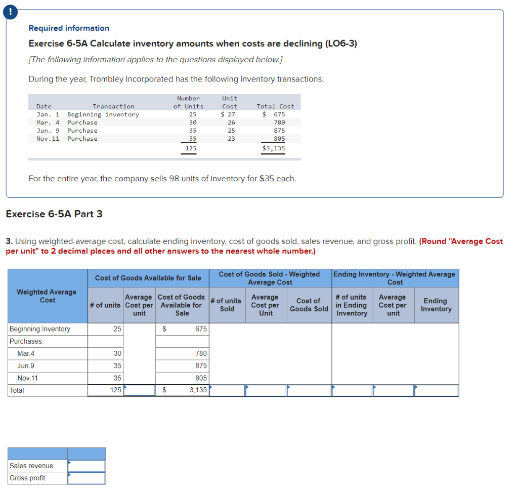
Task: Click the Gross profit input field
Action: click(87, 478)
